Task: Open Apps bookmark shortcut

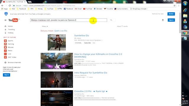Action: [x=4, y=9]
